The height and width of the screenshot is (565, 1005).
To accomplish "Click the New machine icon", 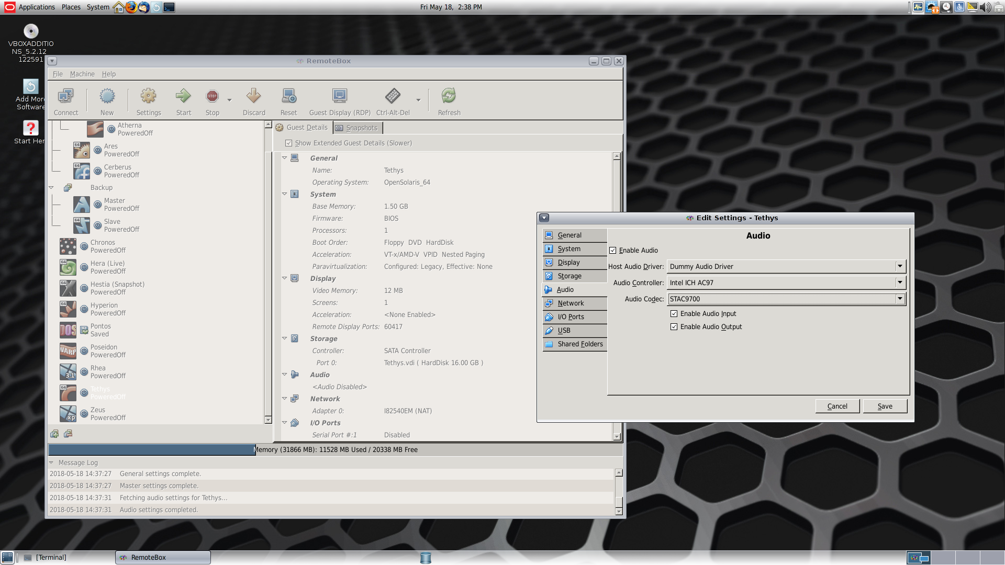I will pyautogui.click(x=107, y=100).
